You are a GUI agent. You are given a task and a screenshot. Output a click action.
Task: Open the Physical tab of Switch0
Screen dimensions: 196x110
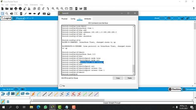64,19
